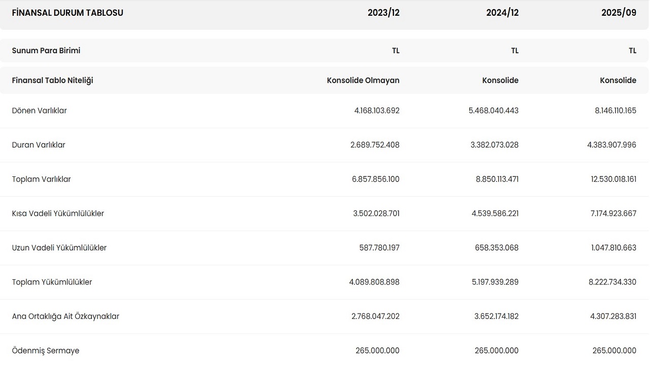This screenshot has height=365, width=650.
Task: Select the 2025/09 column header
Action: click(619, 13)
